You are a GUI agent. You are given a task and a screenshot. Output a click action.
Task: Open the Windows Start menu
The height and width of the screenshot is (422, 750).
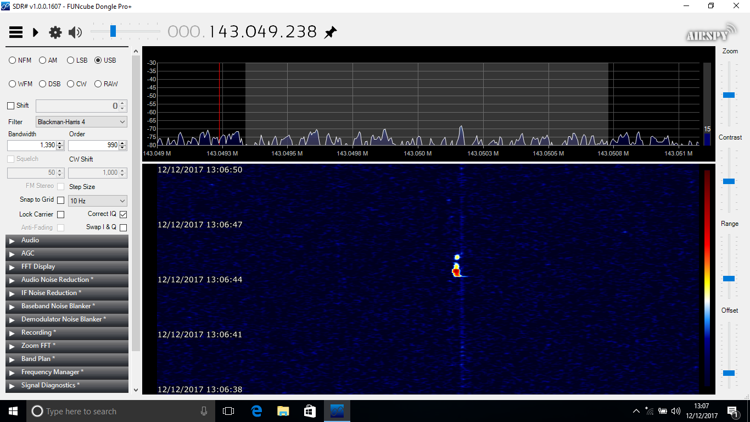click(x=13, y=411)
